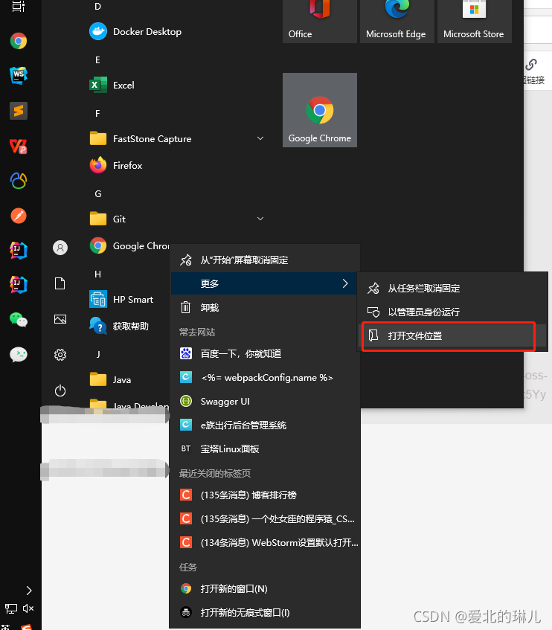Screen dimensions: 552x630
Task: Choose 从任务栏取消固定
Action: tap(452, 288)
